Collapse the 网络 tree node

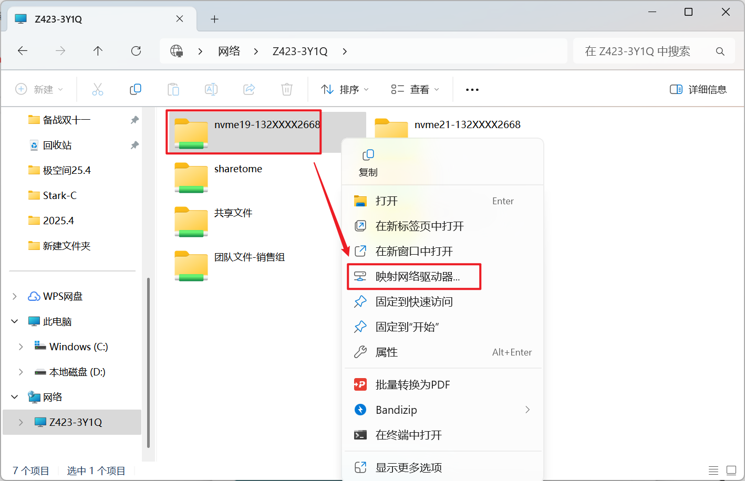pyautogui.click(x=15, y=397)
